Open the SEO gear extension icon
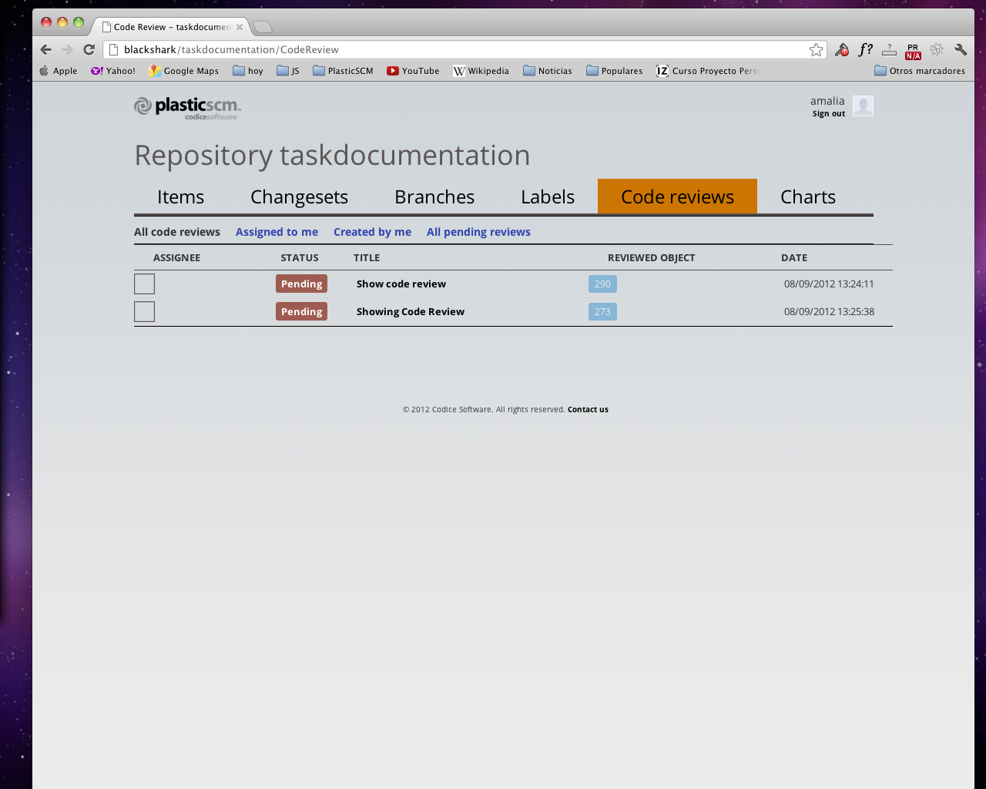 [936, 49]
